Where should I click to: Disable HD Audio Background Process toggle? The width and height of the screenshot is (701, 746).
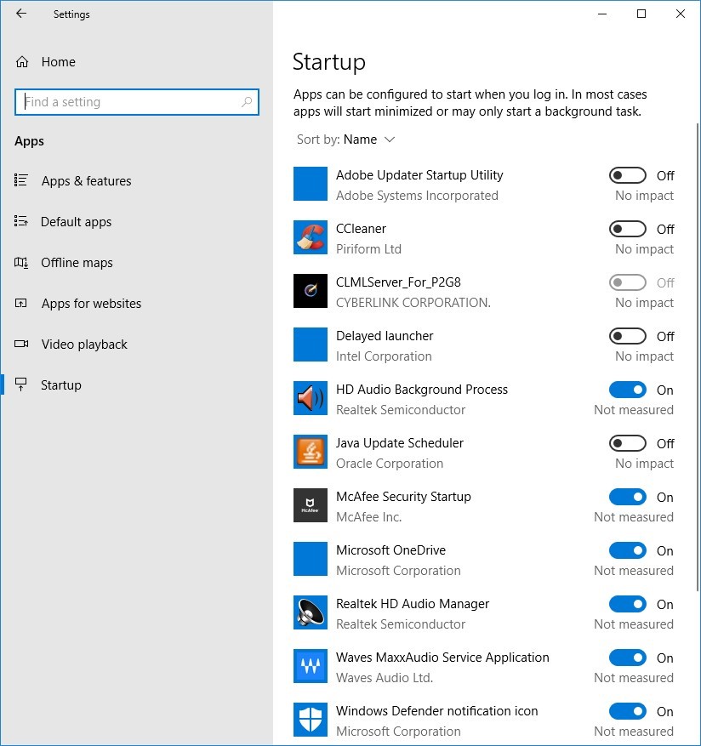(x=628, y=390)
